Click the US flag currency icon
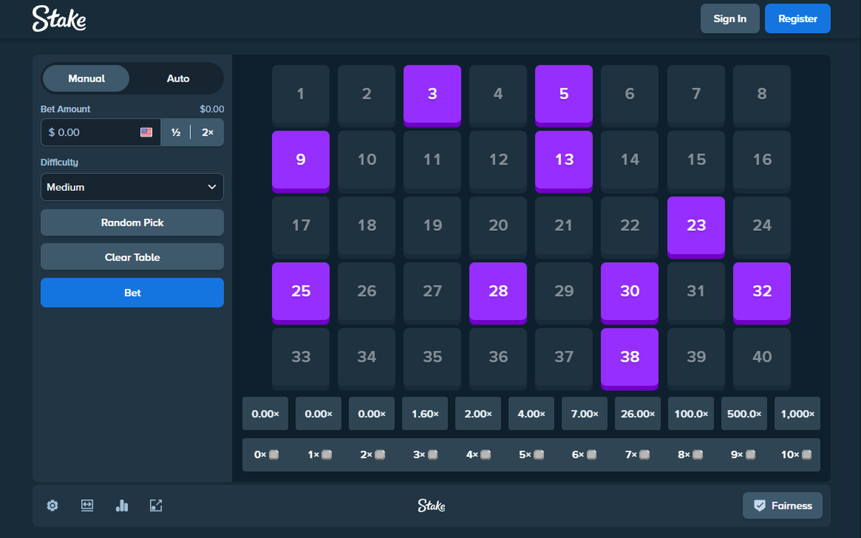This screenshot has height=538, width=861. point(146,133)
